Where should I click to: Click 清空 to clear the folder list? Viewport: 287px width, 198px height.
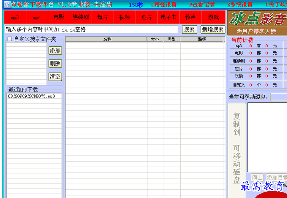(x=55, y=77)
